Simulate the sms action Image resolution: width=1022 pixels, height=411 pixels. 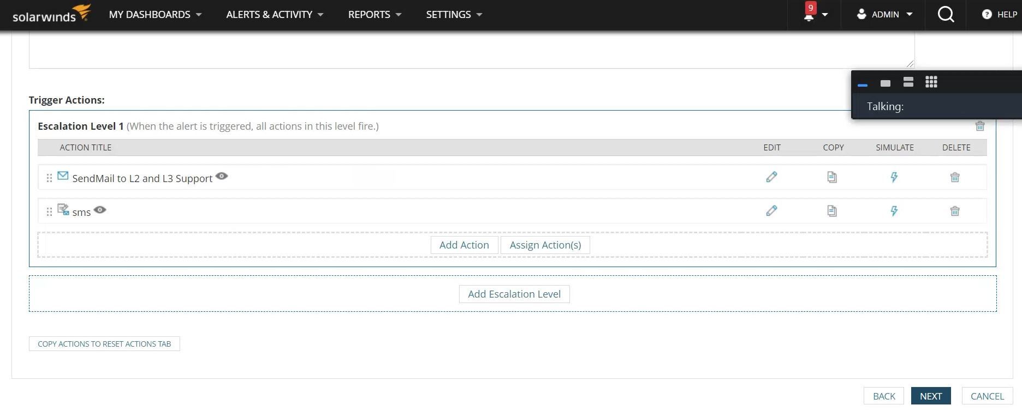[894, 211]
